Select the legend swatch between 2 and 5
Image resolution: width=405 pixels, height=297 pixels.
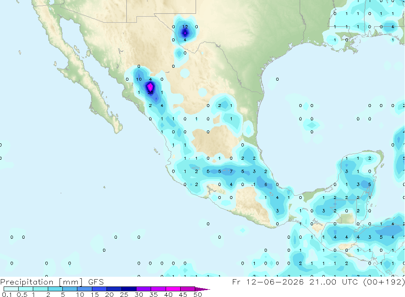click(55, 289)
